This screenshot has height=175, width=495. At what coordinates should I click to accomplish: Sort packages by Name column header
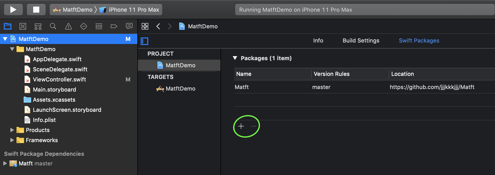[x=273, y=74]
